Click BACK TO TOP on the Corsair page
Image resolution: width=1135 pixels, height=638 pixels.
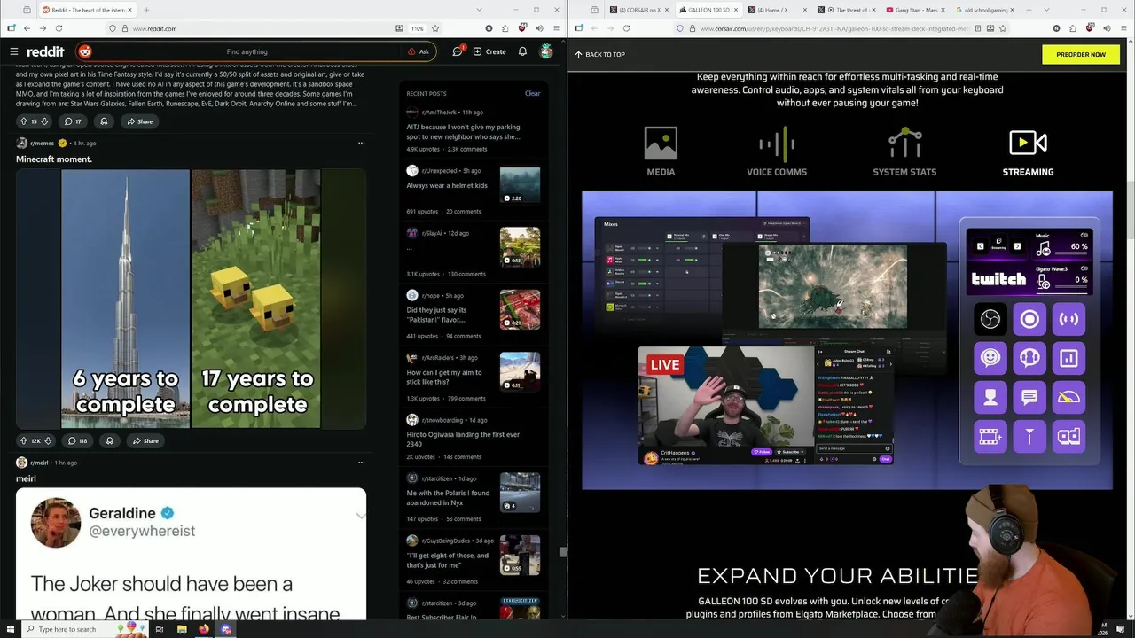599,54
